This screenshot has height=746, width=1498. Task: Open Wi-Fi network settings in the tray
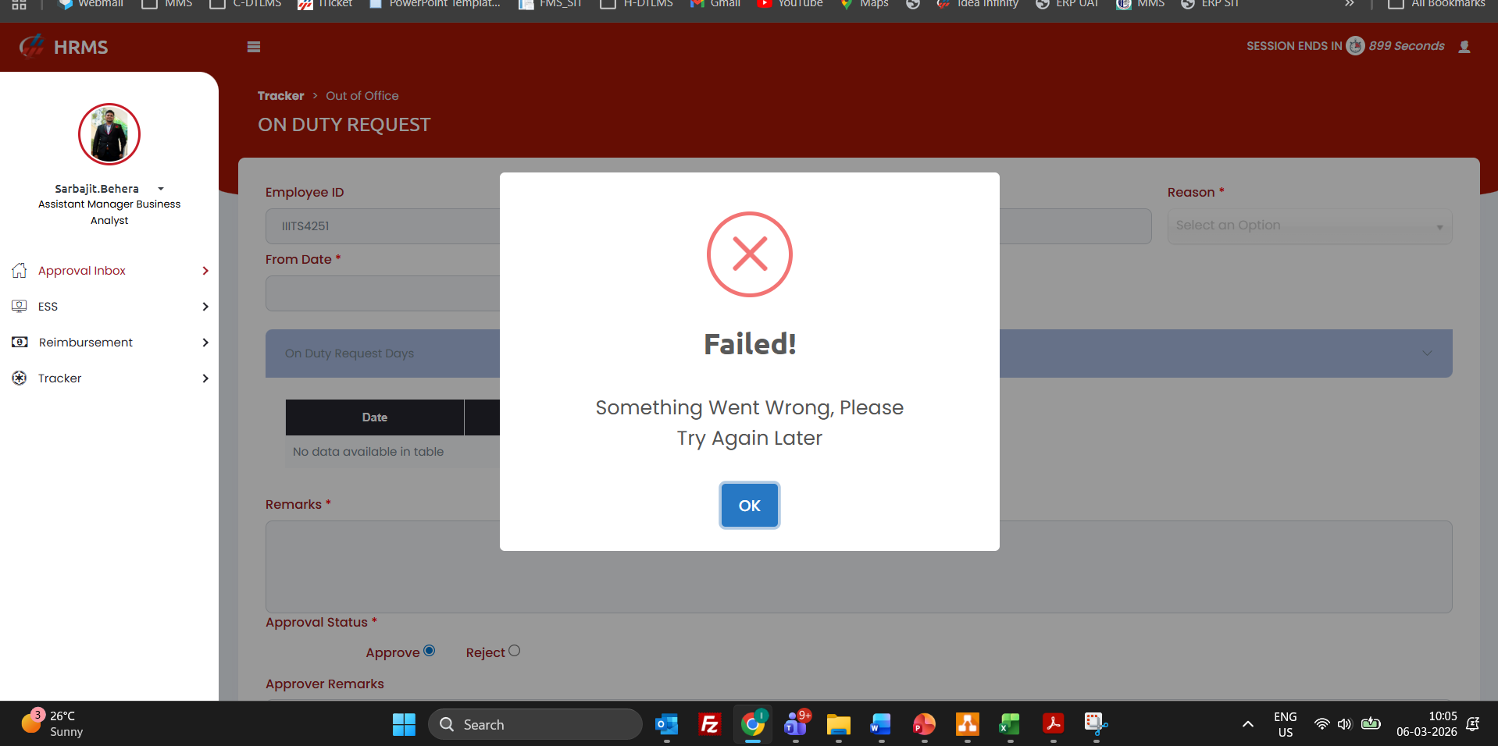click(x=1321, y=724)
